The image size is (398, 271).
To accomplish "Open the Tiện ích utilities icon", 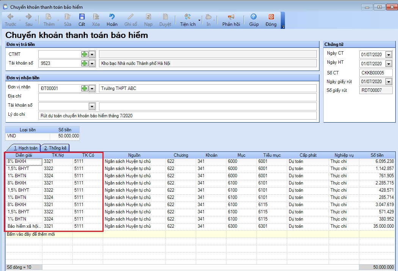I will click(187, 17).
